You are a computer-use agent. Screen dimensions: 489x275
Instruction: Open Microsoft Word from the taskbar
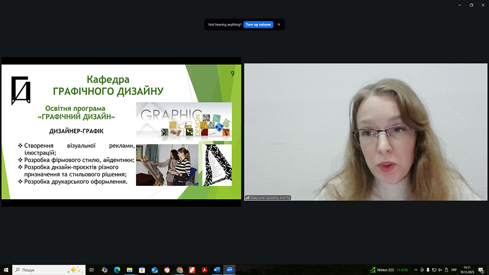(217, 270)
